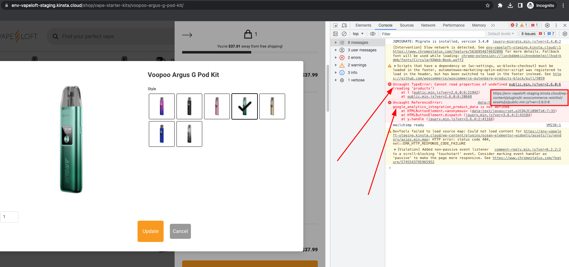The image size is (569, 267).
Task: Open DevTools settings gear icon
Action: point(547,25)
